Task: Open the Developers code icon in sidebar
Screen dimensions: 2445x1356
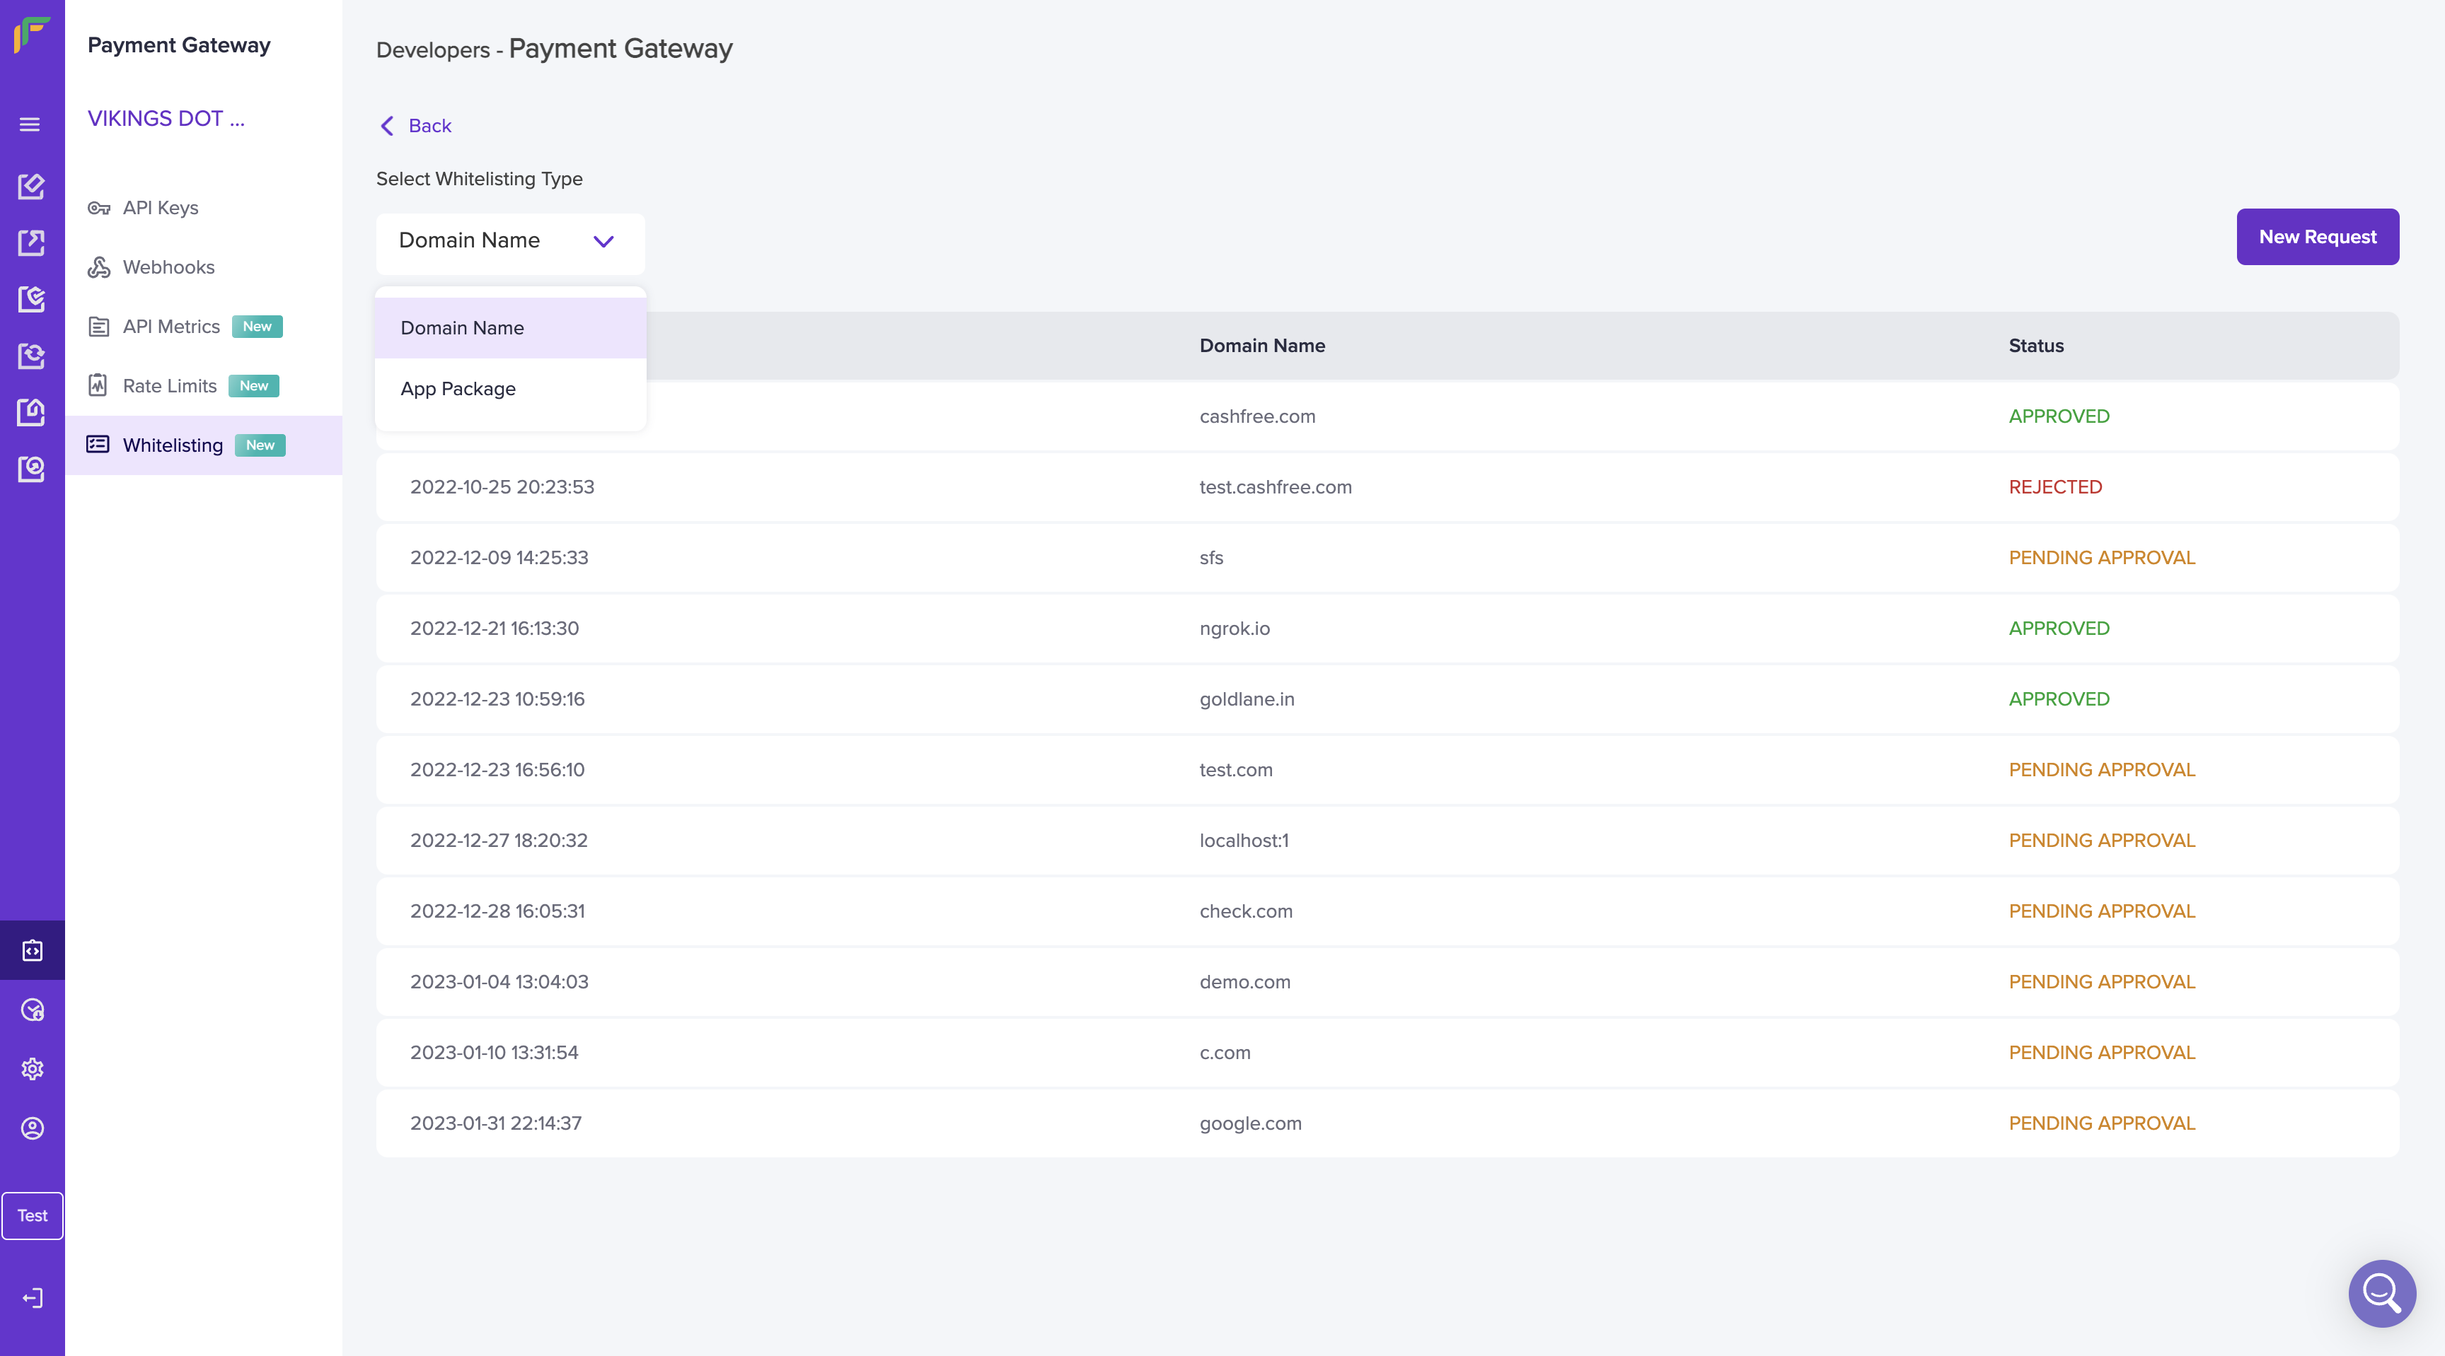Action: (33, 950)
